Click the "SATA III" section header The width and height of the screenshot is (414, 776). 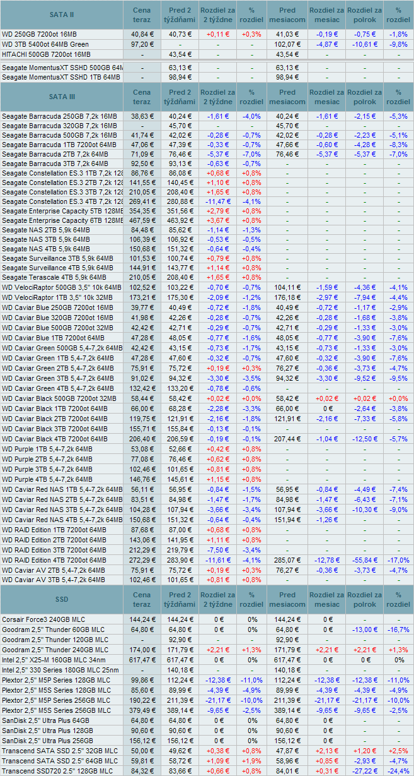(62, 97)
